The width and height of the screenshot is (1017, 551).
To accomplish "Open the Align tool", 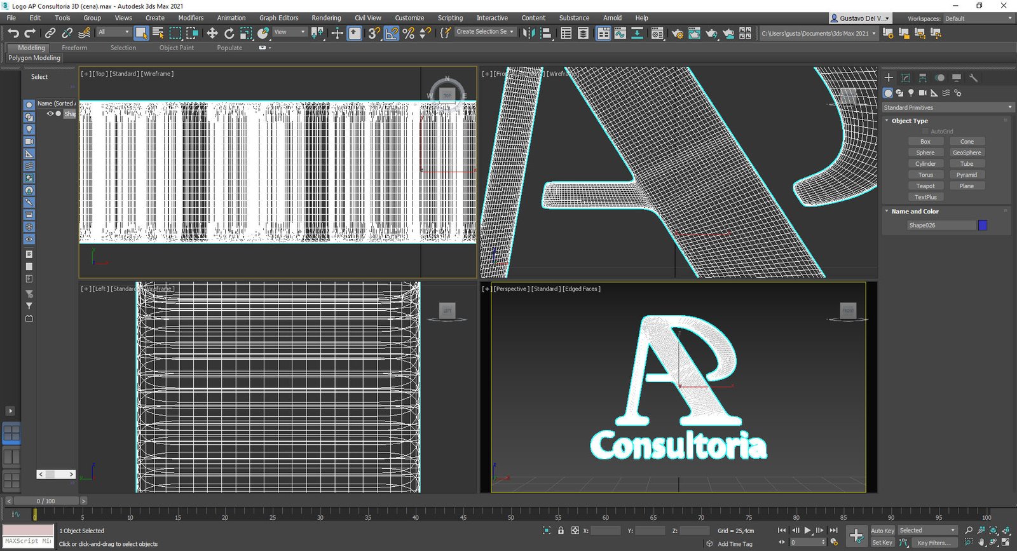I will pos(545,33).
